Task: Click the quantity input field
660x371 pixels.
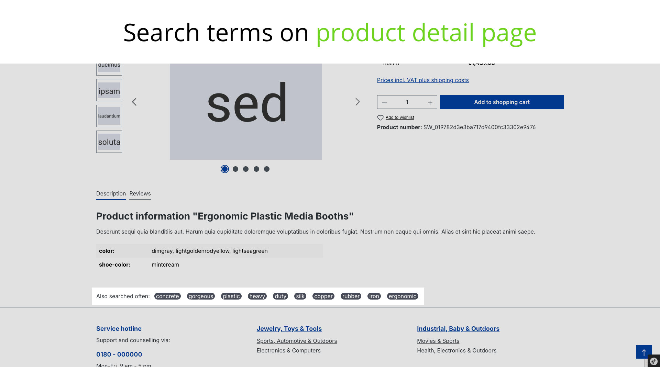Action: coord(407,102)
